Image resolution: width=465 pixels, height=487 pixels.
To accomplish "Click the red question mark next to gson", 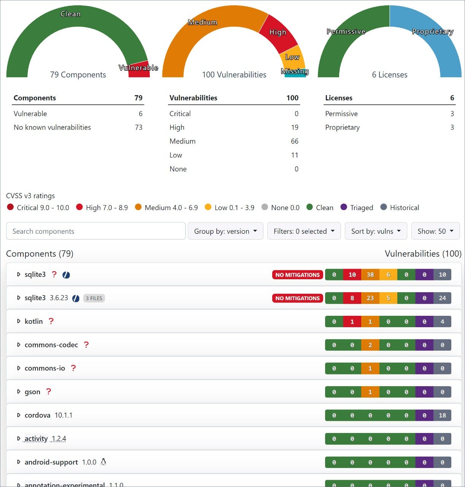I will 48,391.
